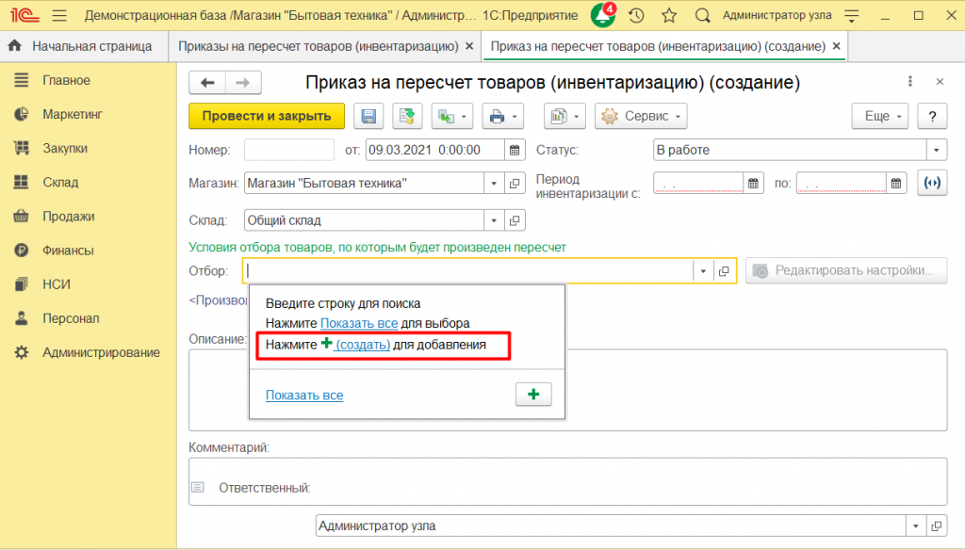This screenshot has width=965, height=550.
Task: Open notifications bell with 4 alerts
Action: (x=603, y=15)
